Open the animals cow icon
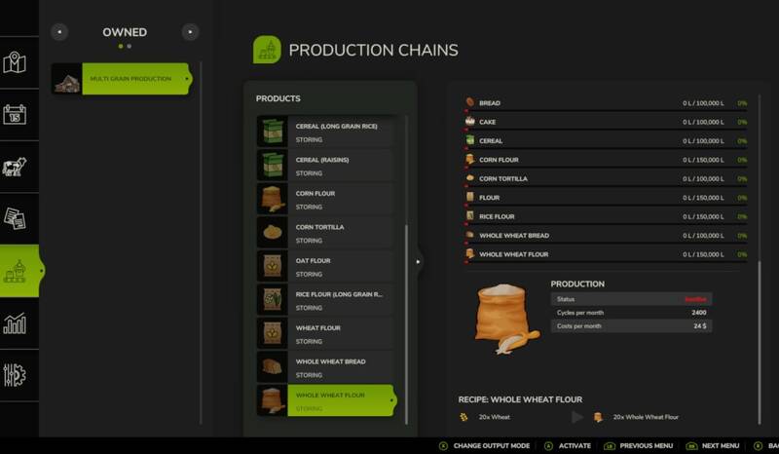Viewport: 779px width, 454px height. click(x=14, y=167)
